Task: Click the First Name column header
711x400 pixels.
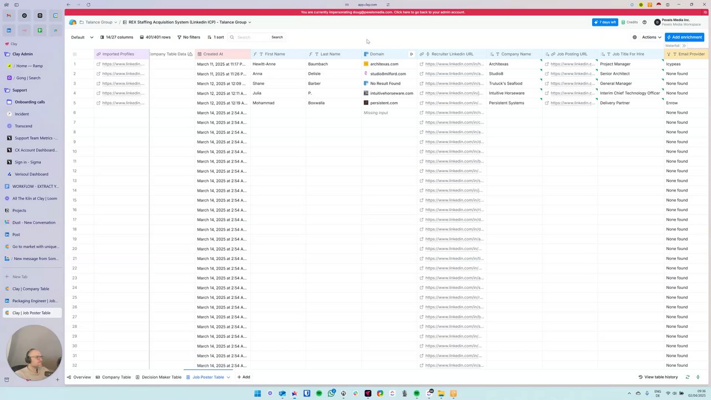Action: tap(278, 54)
